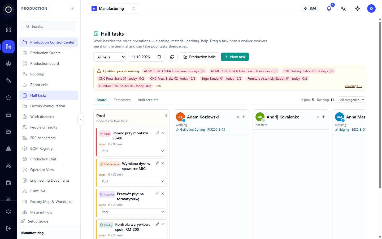Delete task Pomoc przy montażu SB-80
This screenshot has width=382, height=239.
[163, 133]
